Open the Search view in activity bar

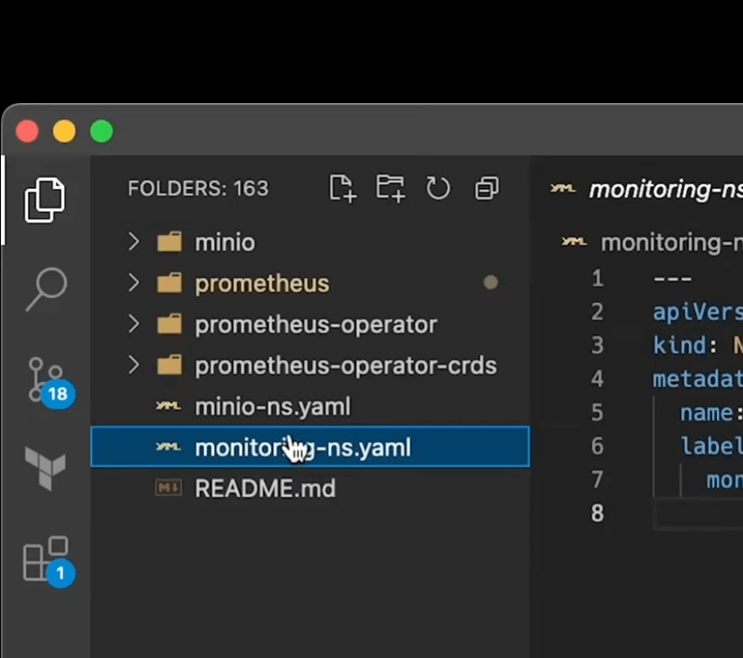point(46,288)
